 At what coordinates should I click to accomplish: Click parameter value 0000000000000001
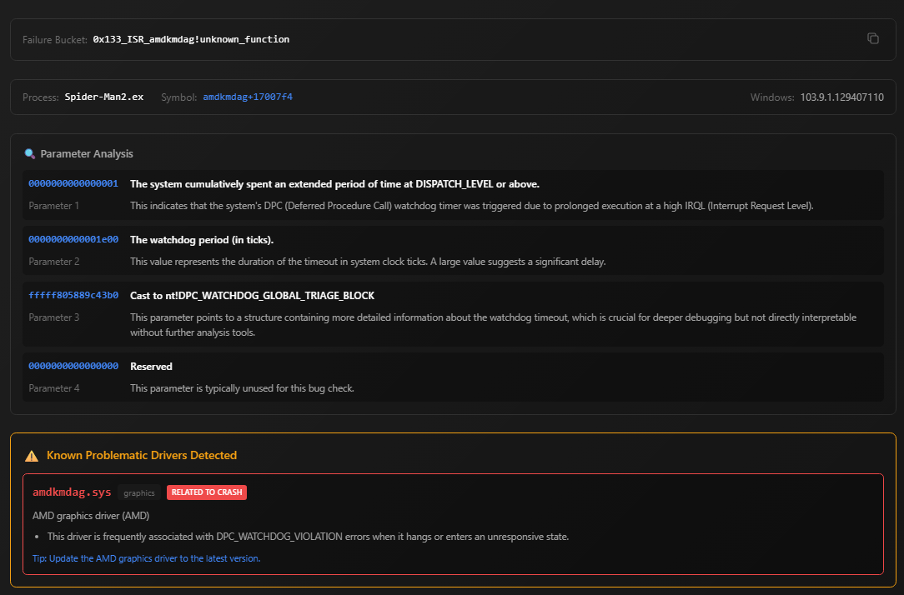click(73, 183)
